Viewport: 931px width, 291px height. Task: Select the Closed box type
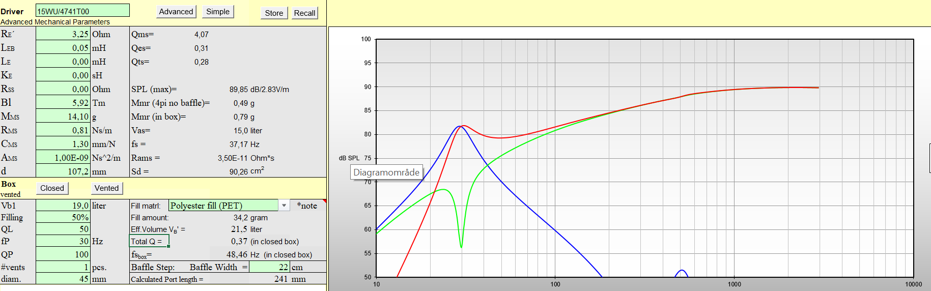(x=52, y=188)
